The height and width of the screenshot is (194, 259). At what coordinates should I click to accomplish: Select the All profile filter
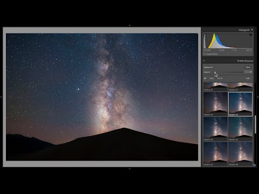(x=205, y=78)
